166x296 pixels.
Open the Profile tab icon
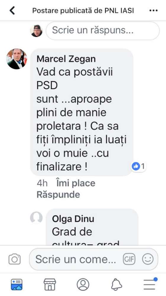[x=83, y=284]
